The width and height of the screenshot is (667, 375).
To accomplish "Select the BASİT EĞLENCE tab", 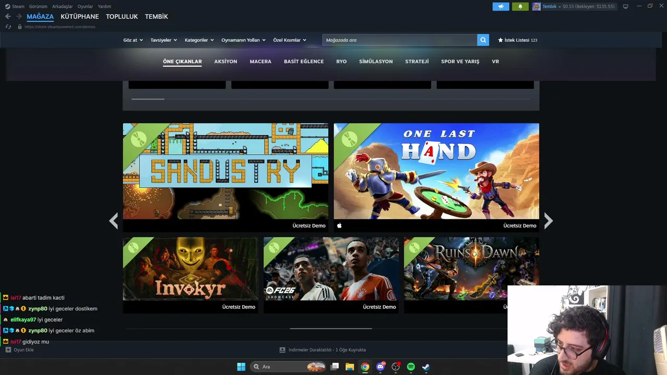I will [x=304, y=61].
